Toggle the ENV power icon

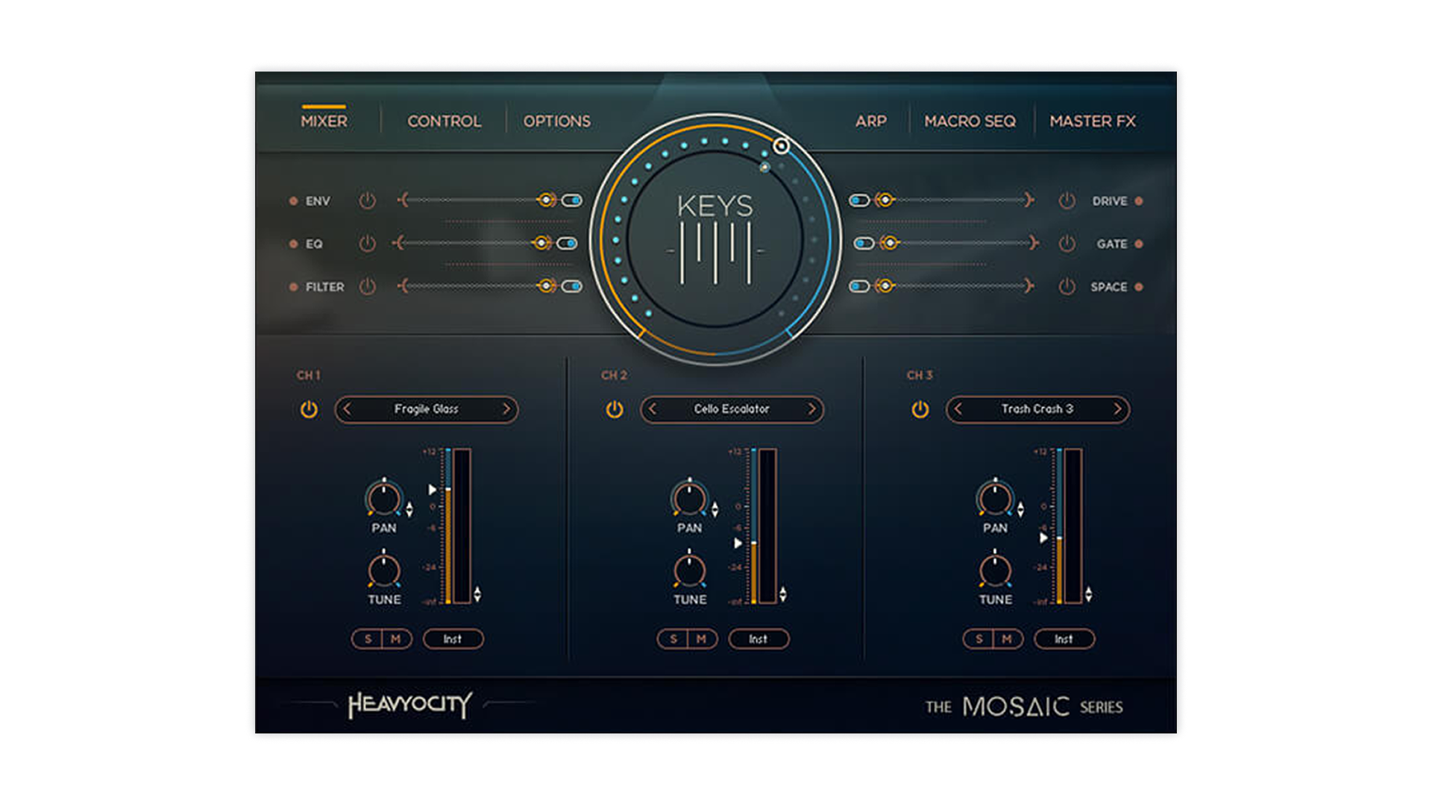click(x=367, y=201)
